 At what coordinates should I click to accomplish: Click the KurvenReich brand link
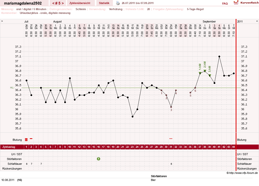[x=249, y=3]
